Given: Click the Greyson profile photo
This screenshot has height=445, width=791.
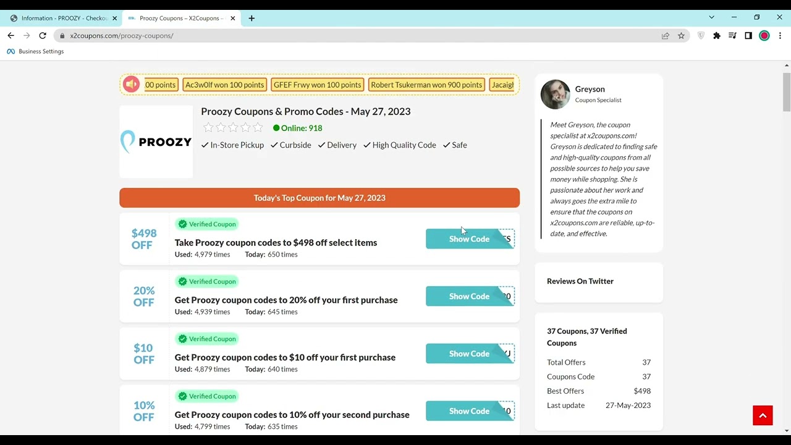Looking at the screenshot, I should click(x=555, y=94).
